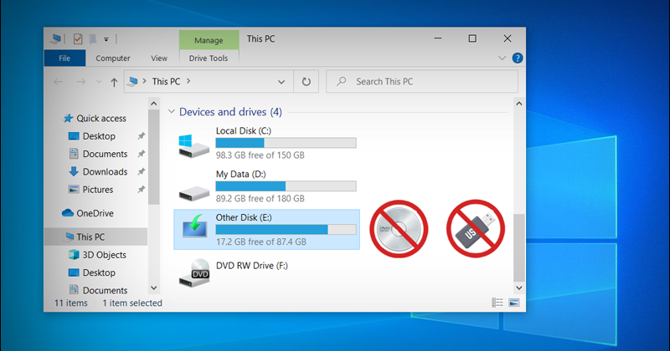
Task: Click '11 items' in status bar
Action: click(71, 303)
